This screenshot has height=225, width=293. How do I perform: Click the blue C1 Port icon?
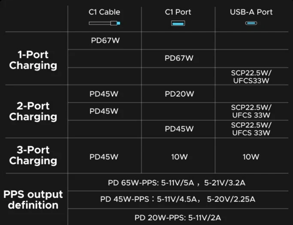pyautogui.click(x=178, y=23)
